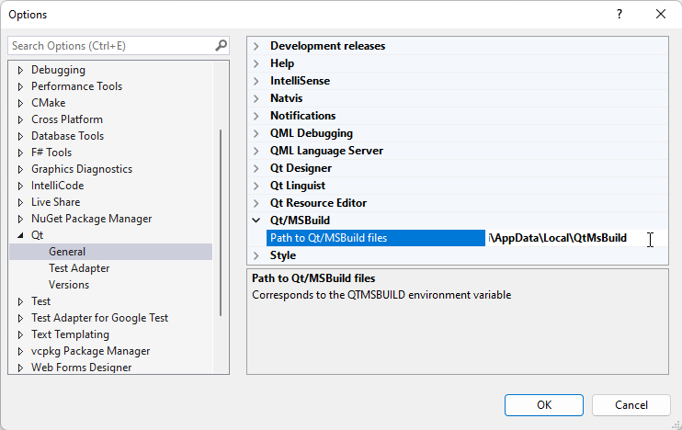The height and width of the screenshot is (430, 682).
Task: Select the IntelliCode category label
Action: (57, 186)
